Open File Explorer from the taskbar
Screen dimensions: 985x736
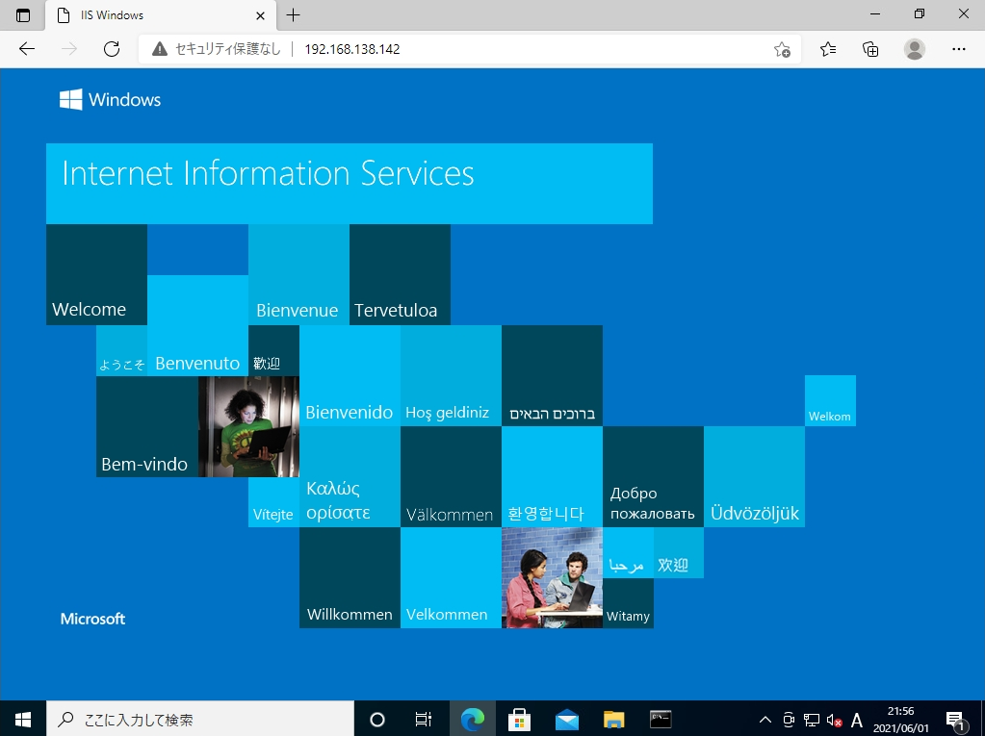click(613, 719)
